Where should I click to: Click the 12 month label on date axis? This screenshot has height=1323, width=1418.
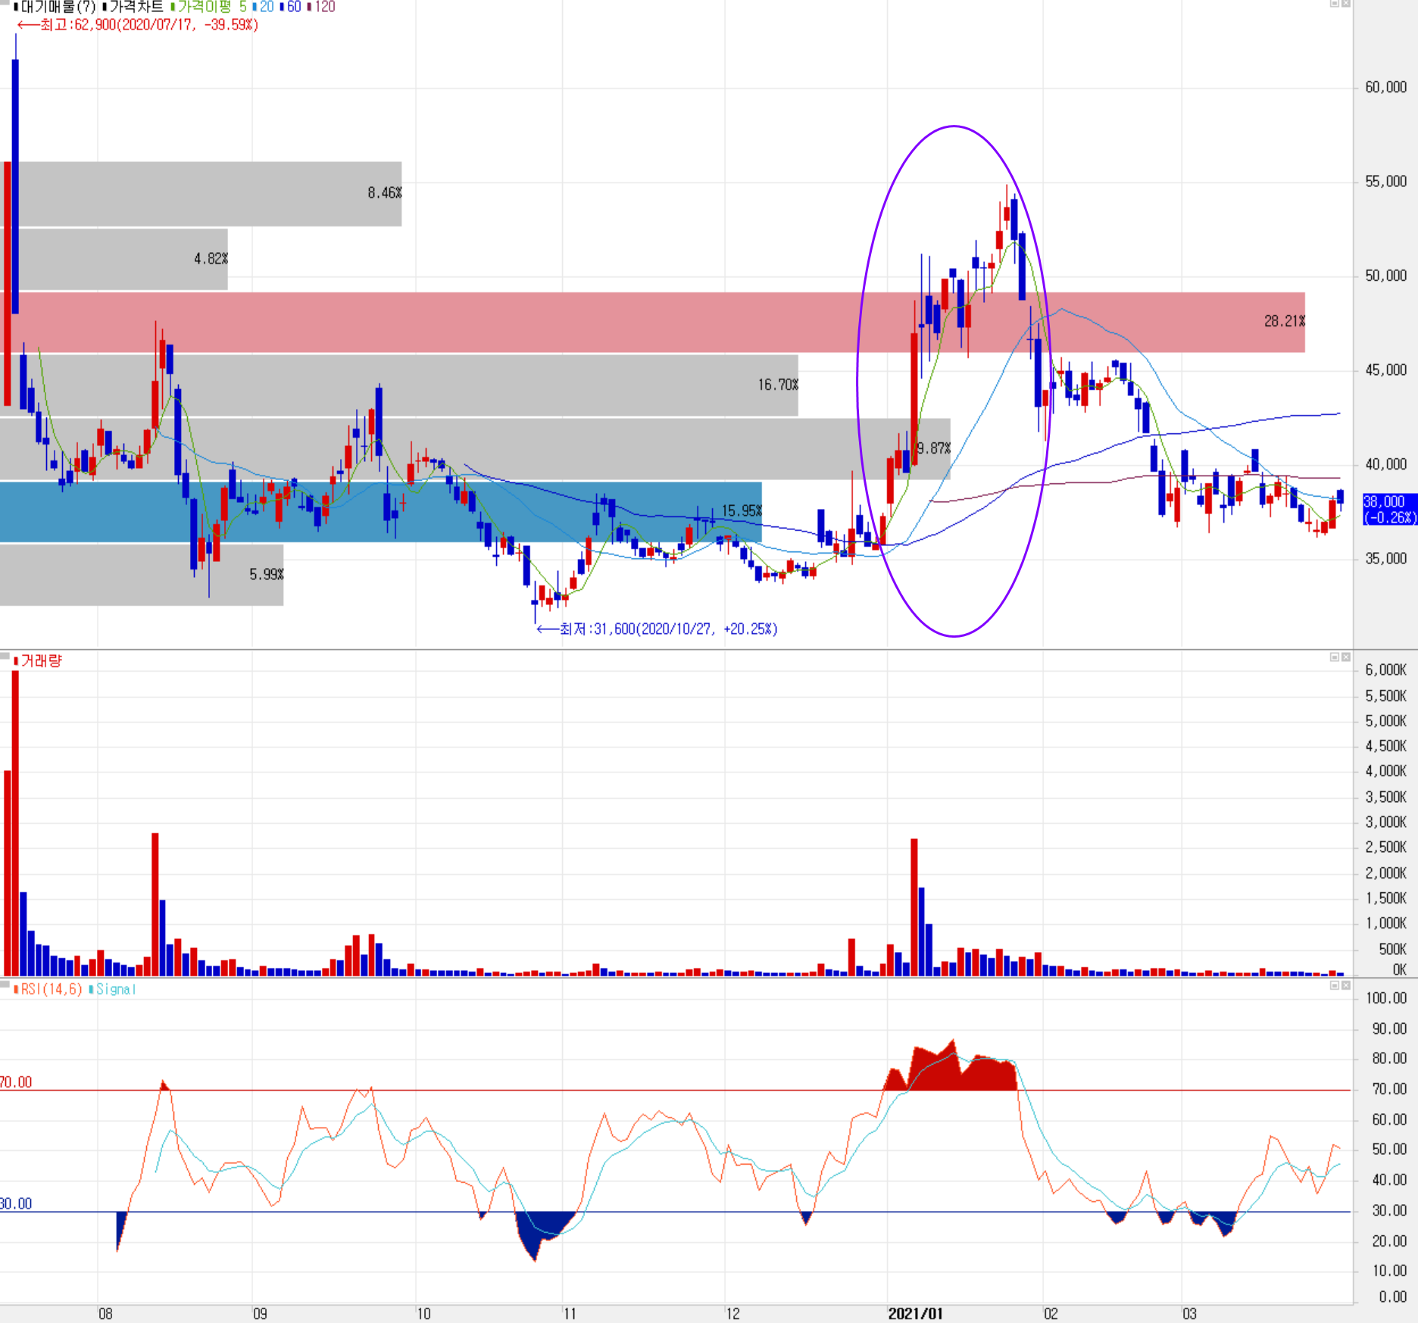(x=732, y=1314)
